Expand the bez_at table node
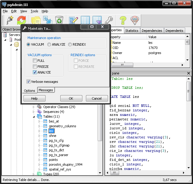 [x=40, y=121]
